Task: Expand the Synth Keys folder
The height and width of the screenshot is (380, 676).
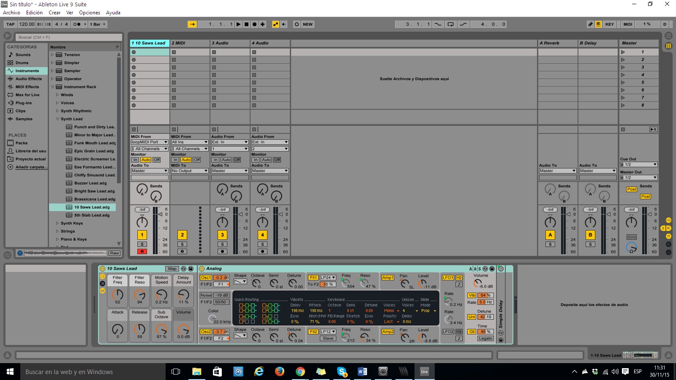Action: 57,223
